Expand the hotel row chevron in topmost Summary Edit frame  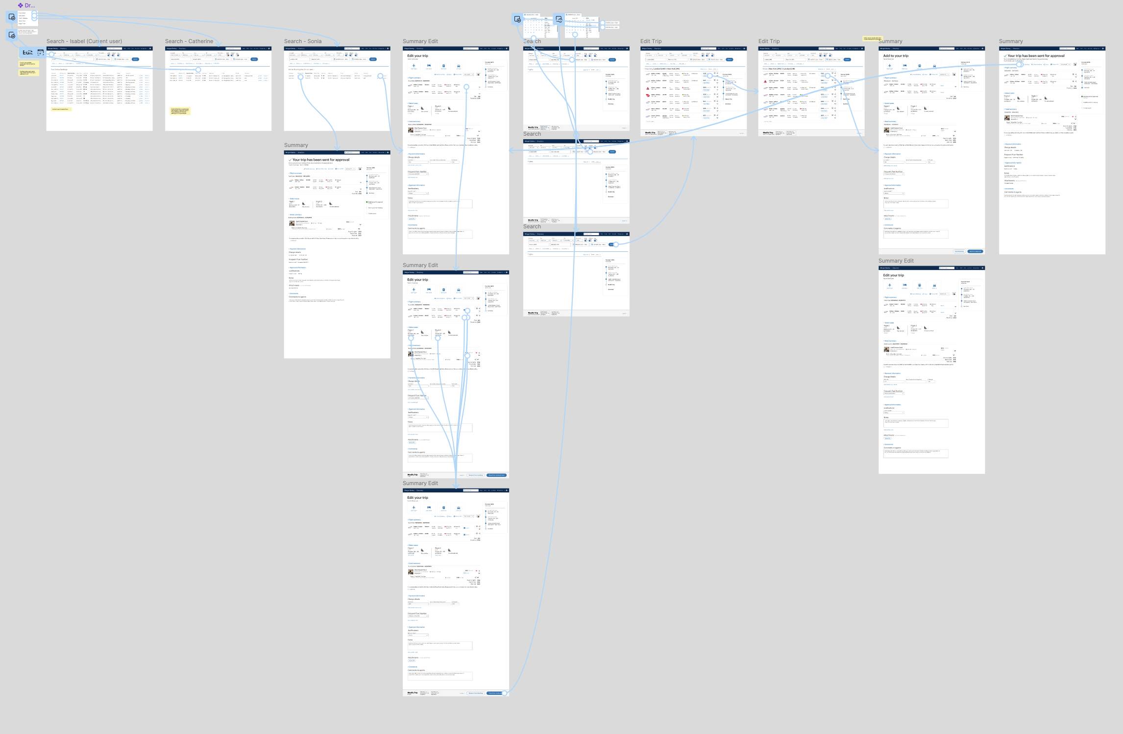[x=479, y=131]
